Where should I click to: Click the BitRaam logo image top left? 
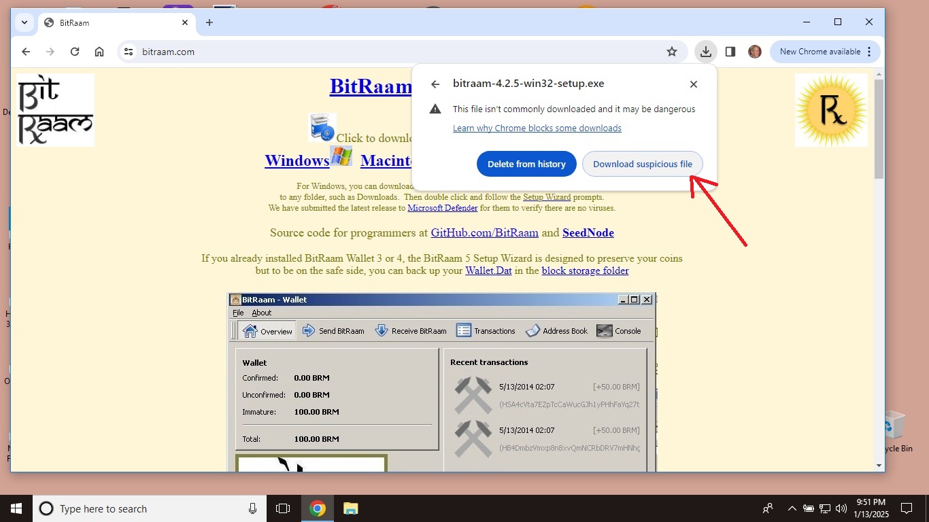(56, 110)
